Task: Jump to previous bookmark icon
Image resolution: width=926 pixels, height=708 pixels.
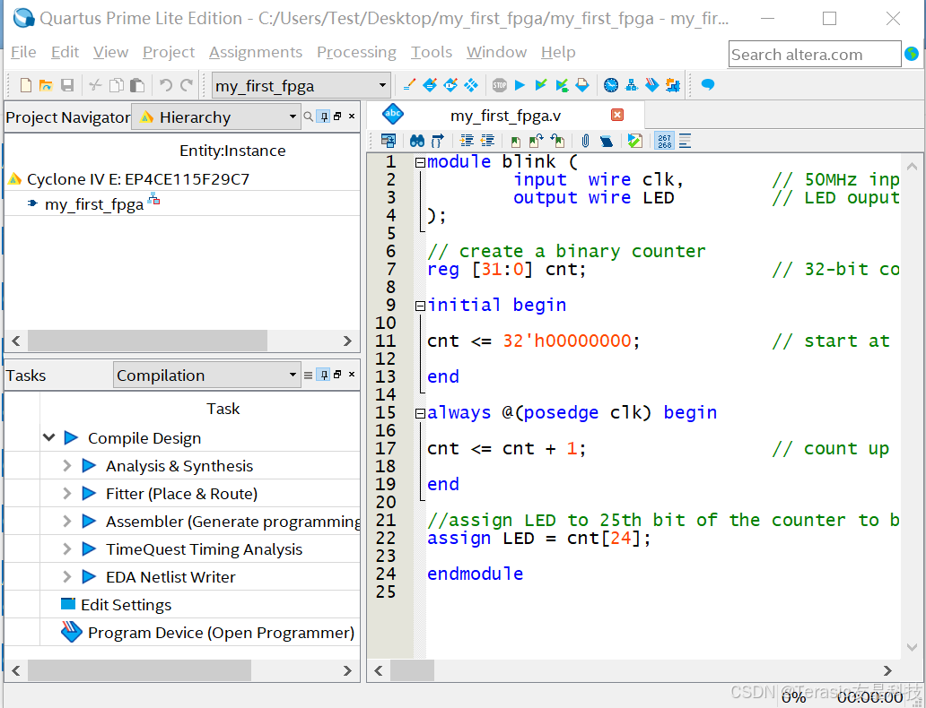Action: tap(557, 141)
